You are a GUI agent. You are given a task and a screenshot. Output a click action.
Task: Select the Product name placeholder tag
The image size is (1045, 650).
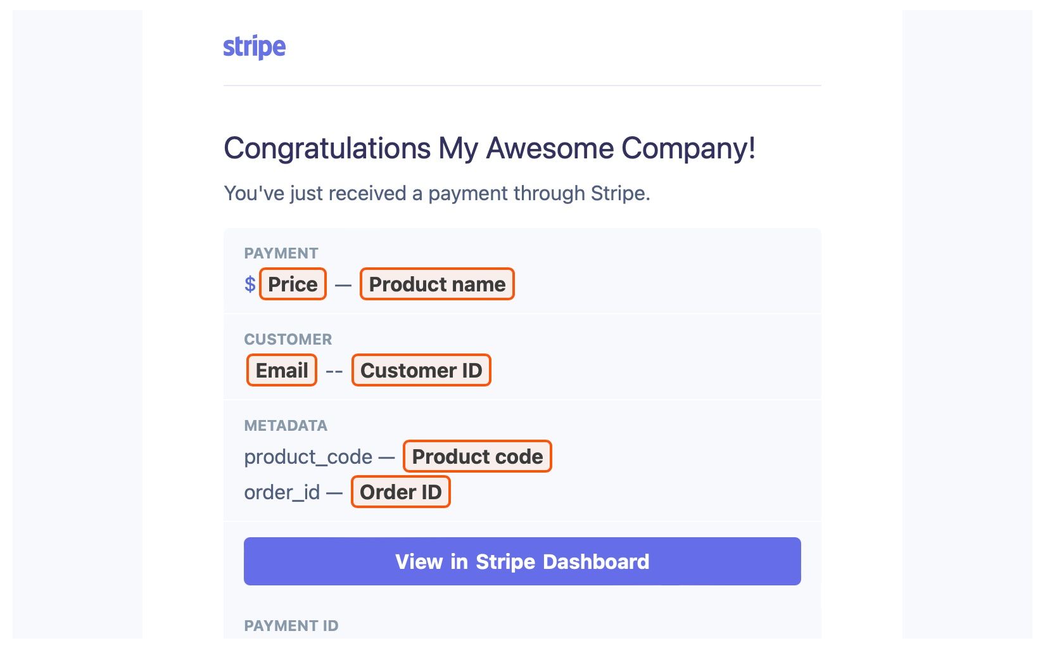click(x=437, y=284)
